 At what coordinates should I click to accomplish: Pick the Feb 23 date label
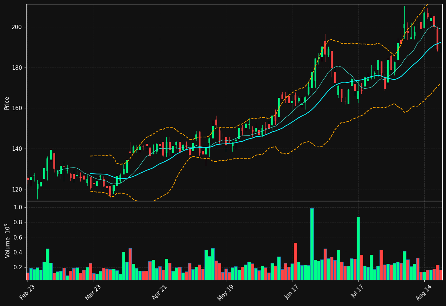27,292
